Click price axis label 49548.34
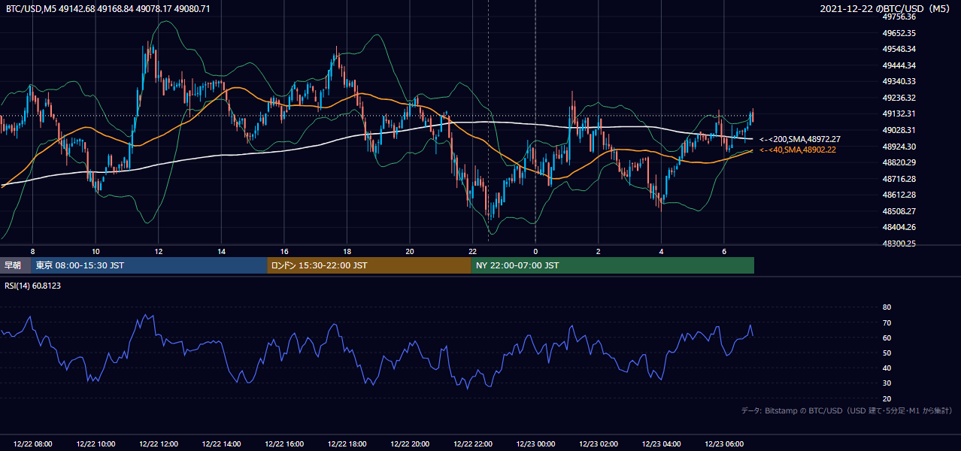Screen dimensions: 961x451 [x=899, y=49]
